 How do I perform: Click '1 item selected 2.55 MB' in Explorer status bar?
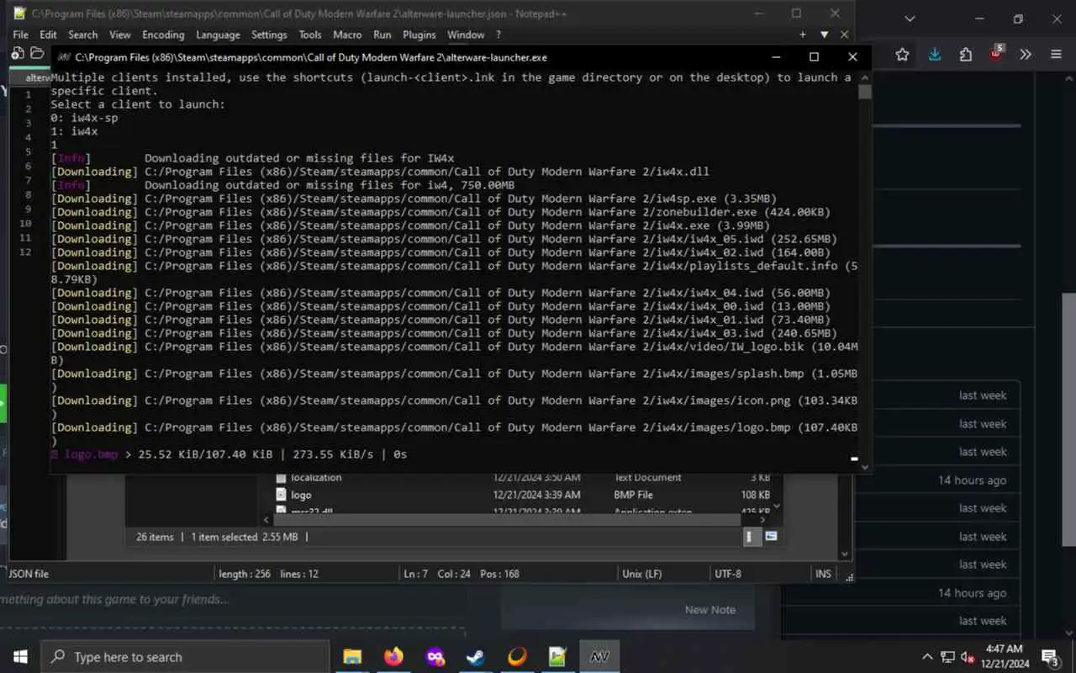click(244, 537)
